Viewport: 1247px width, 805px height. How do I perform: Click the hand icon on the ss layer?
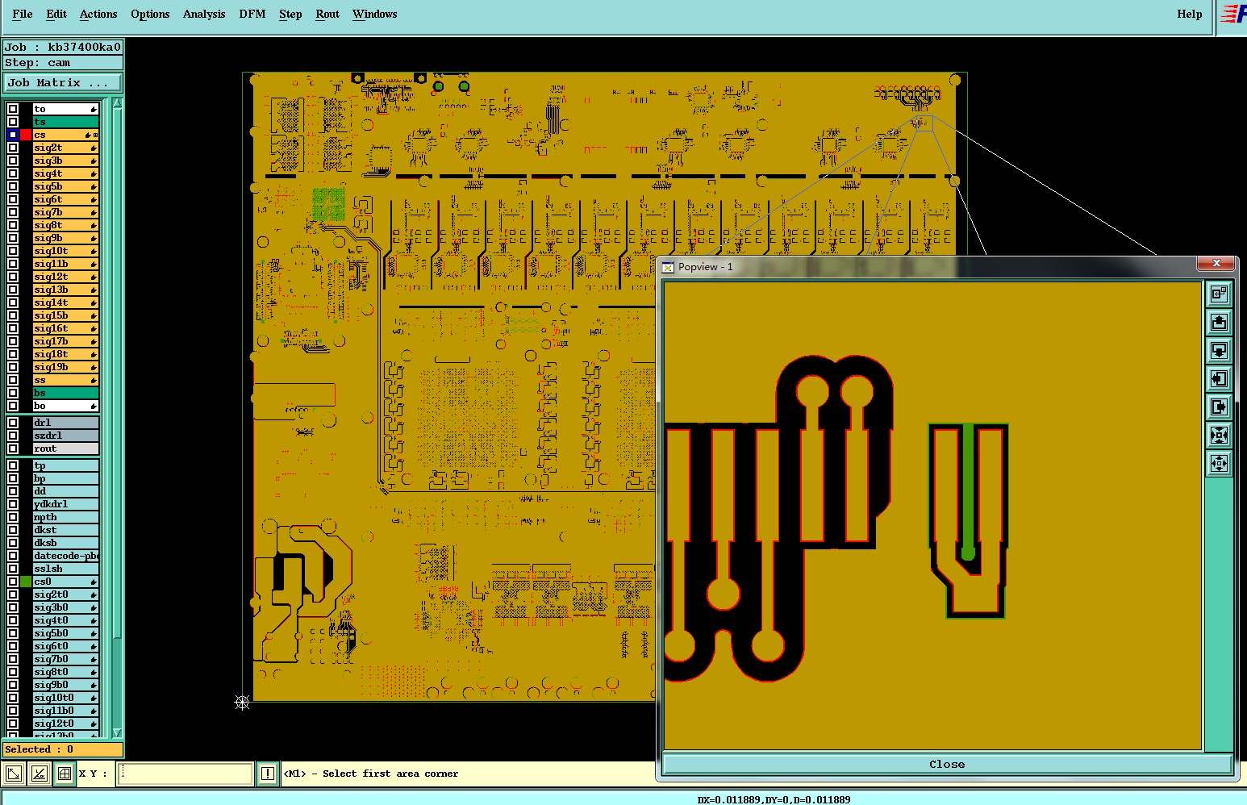tap(94, 380)
